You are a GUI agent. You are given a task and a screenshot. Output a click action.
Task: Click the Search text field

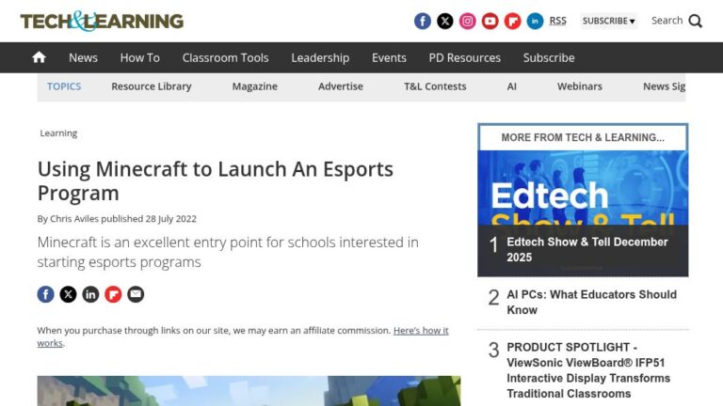click(667, 21)
